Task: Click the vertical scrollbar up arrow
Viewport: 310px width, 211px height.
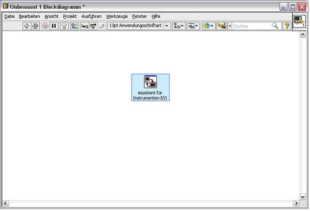Action: tap(303, 35)
